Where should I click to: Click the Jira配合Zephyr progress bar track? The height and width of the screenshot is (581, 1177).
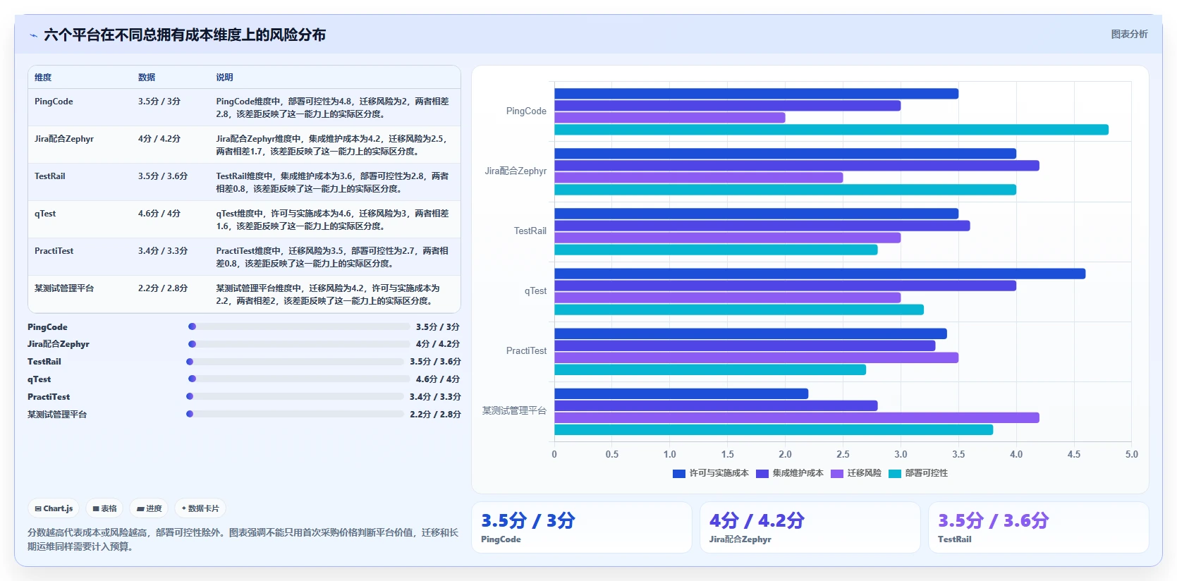point(299,344)
